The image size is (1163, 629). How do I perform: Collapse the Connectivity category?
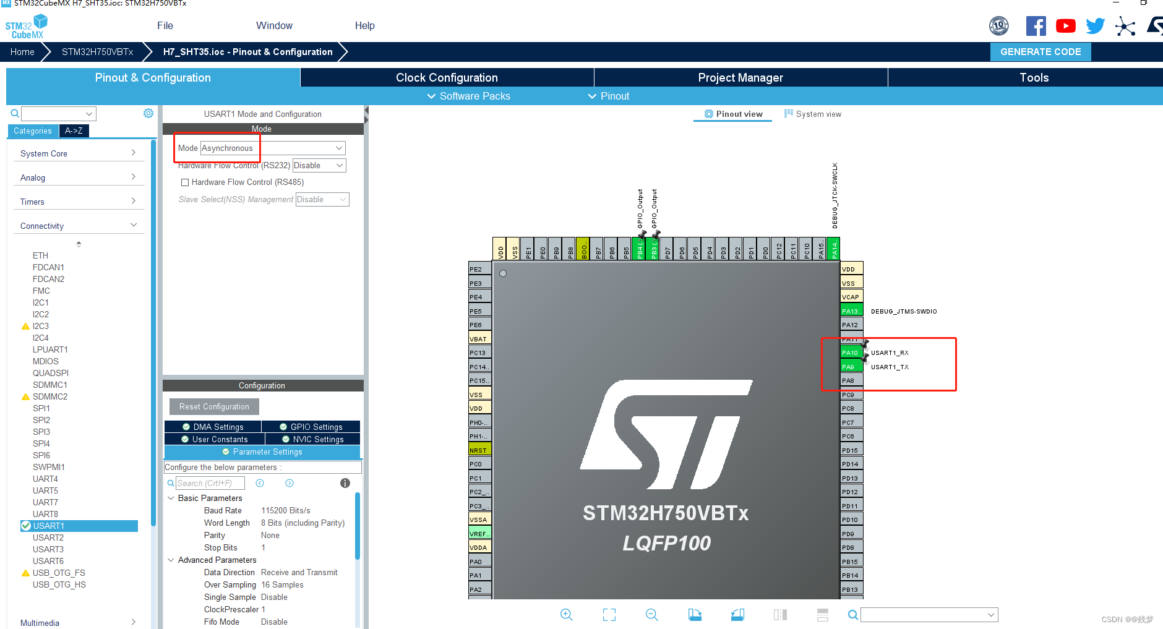pyautogui.click(x=78, y=226)
